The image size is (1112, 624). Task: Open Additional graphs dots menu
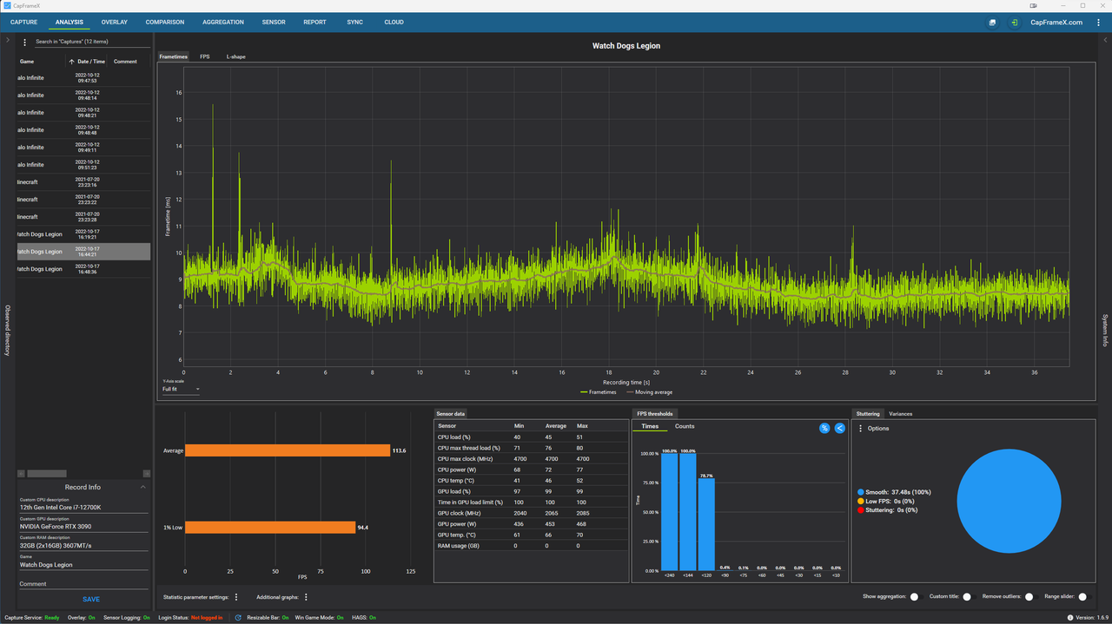point(306,597)
